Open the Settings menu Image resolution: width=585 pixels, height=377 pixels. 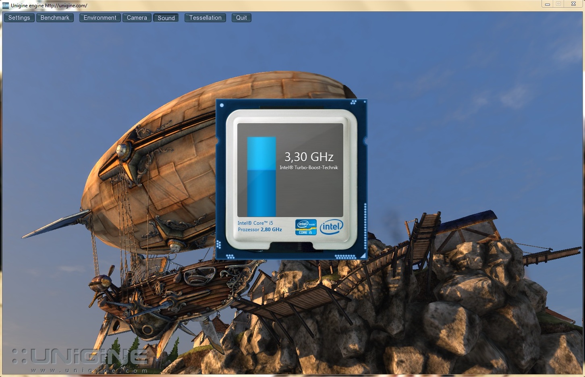(19, 18)
